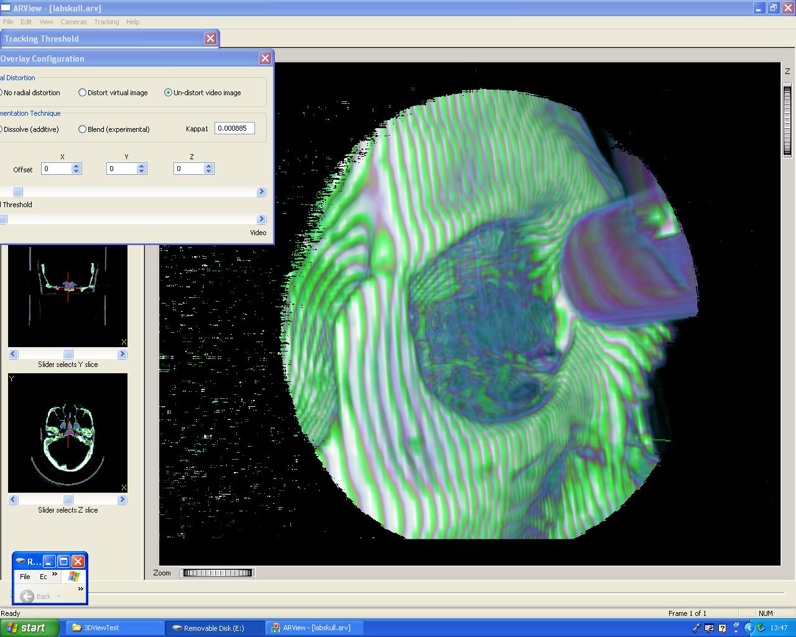Click the microphone icon in the taskbar
The height and width of the screenshot is (637, 796).
coord(696,628)
